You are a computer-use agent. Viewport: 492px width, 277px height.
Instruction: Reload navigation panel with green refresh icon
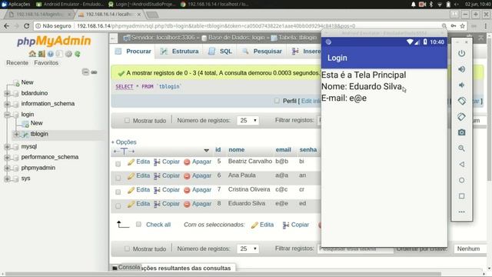77,54
